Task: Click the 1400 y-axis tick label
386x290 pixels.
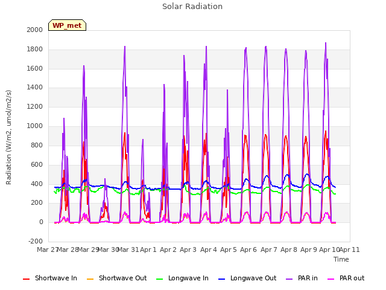Action: [35, 87]
